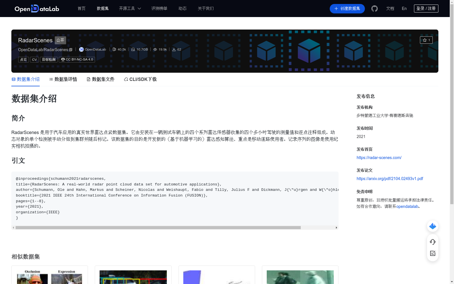The image size is (454, 284).
Task: Click the 19.9k views eye icon
Action: coord(155,49)
